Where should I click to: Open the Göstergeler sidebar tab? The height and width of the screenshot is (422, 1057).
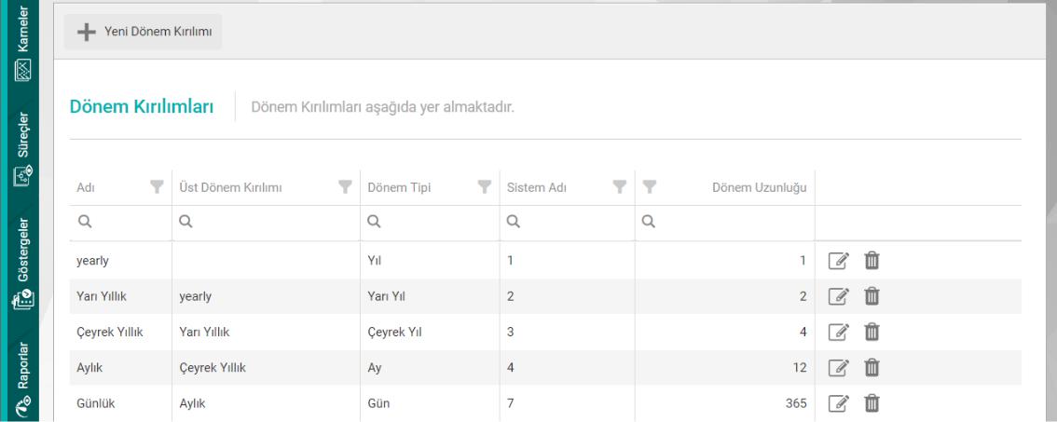pyautogui.click(x=22, y=265)
